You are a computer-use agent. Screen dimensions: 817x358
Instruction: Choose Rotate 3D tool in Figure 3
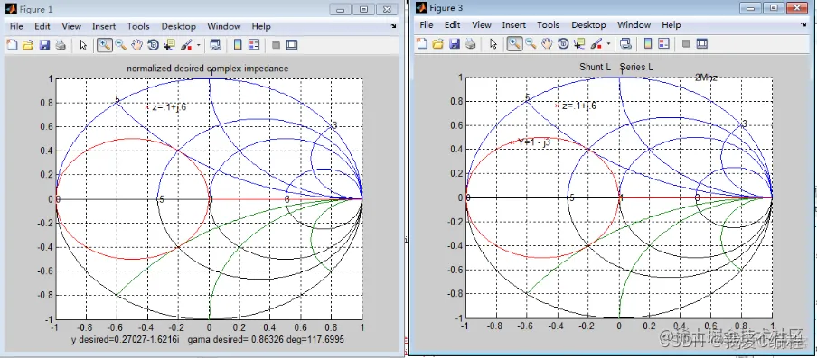coord(563,44)
